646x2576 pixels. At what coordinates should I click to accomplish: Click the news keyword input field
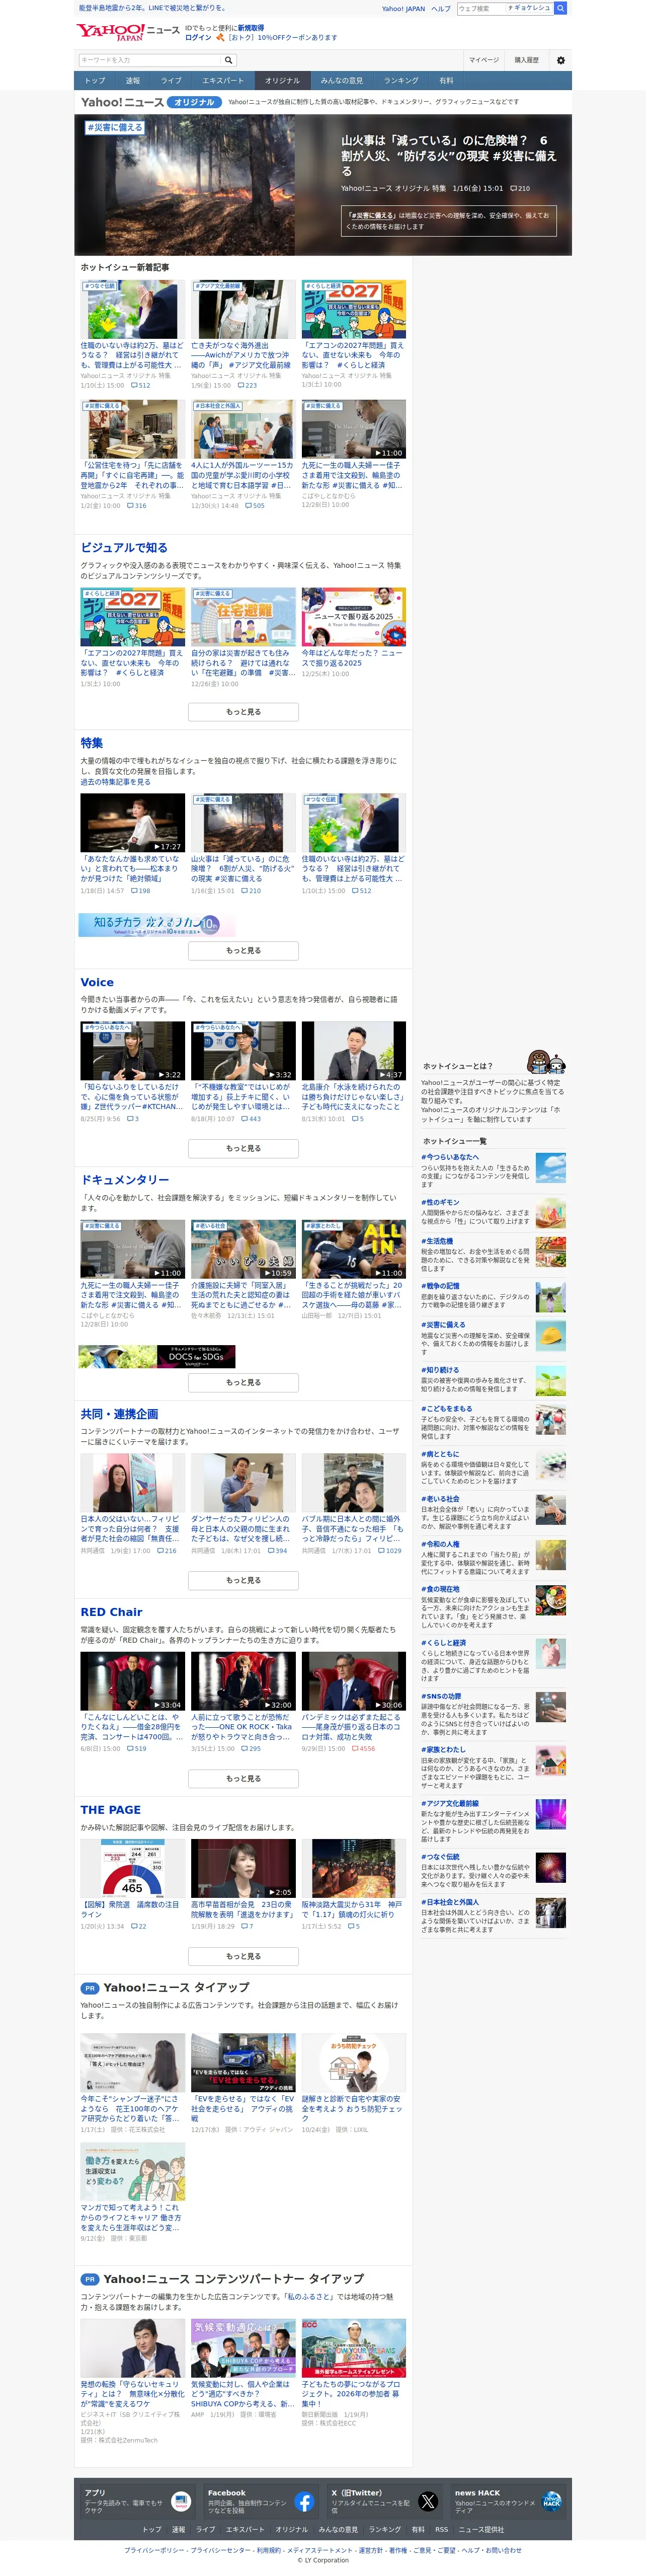150,60
